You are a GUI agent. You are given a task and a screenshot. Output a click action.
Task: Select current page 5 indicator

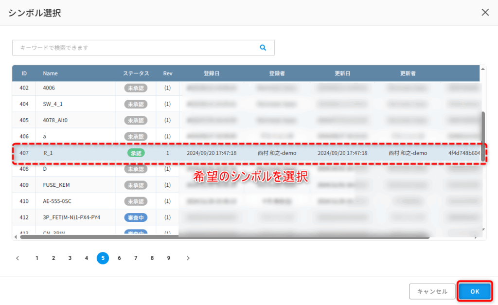(x=103, y=258)
